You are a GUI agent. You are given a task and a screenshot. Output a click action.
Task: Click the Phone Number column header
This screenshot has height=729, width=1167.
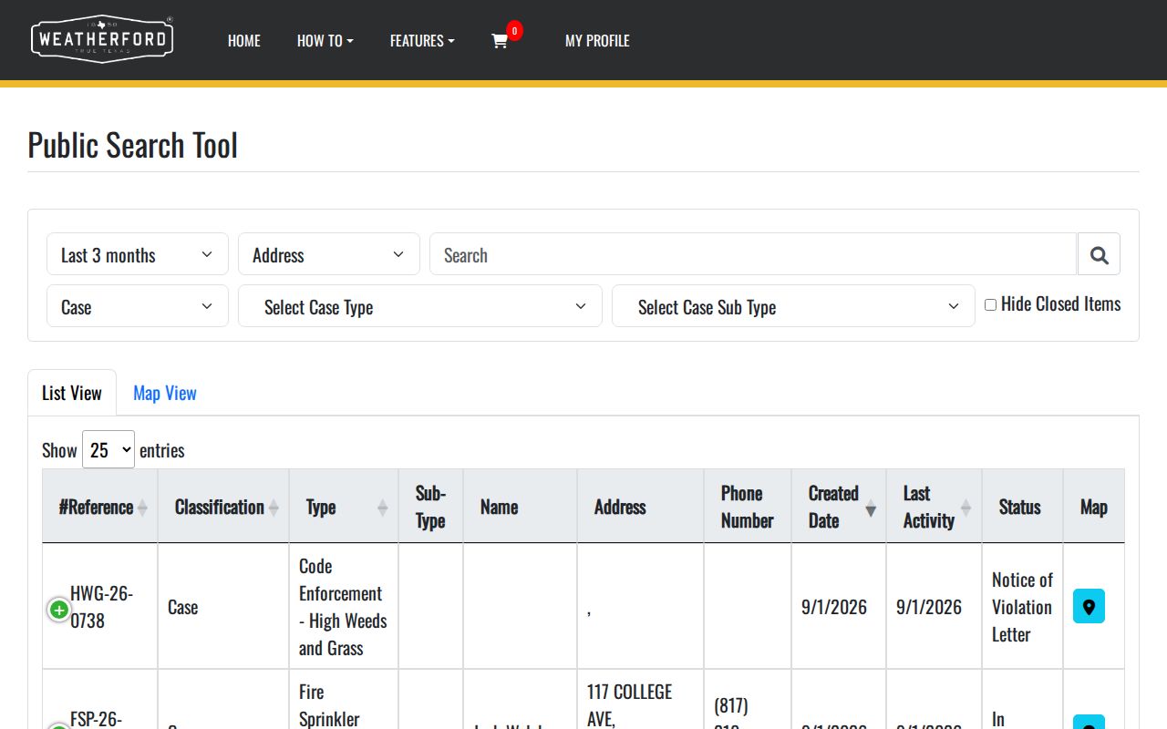747,507
